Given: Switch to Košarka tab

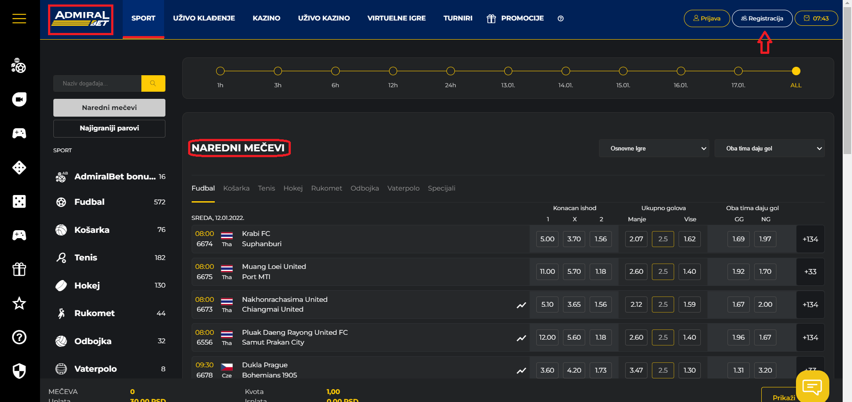Looking at the screenshot, I should [x=236, y=188].
